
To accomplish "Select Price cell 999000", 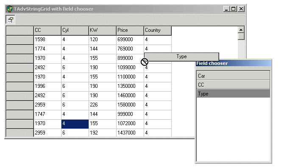I will 130,115.
